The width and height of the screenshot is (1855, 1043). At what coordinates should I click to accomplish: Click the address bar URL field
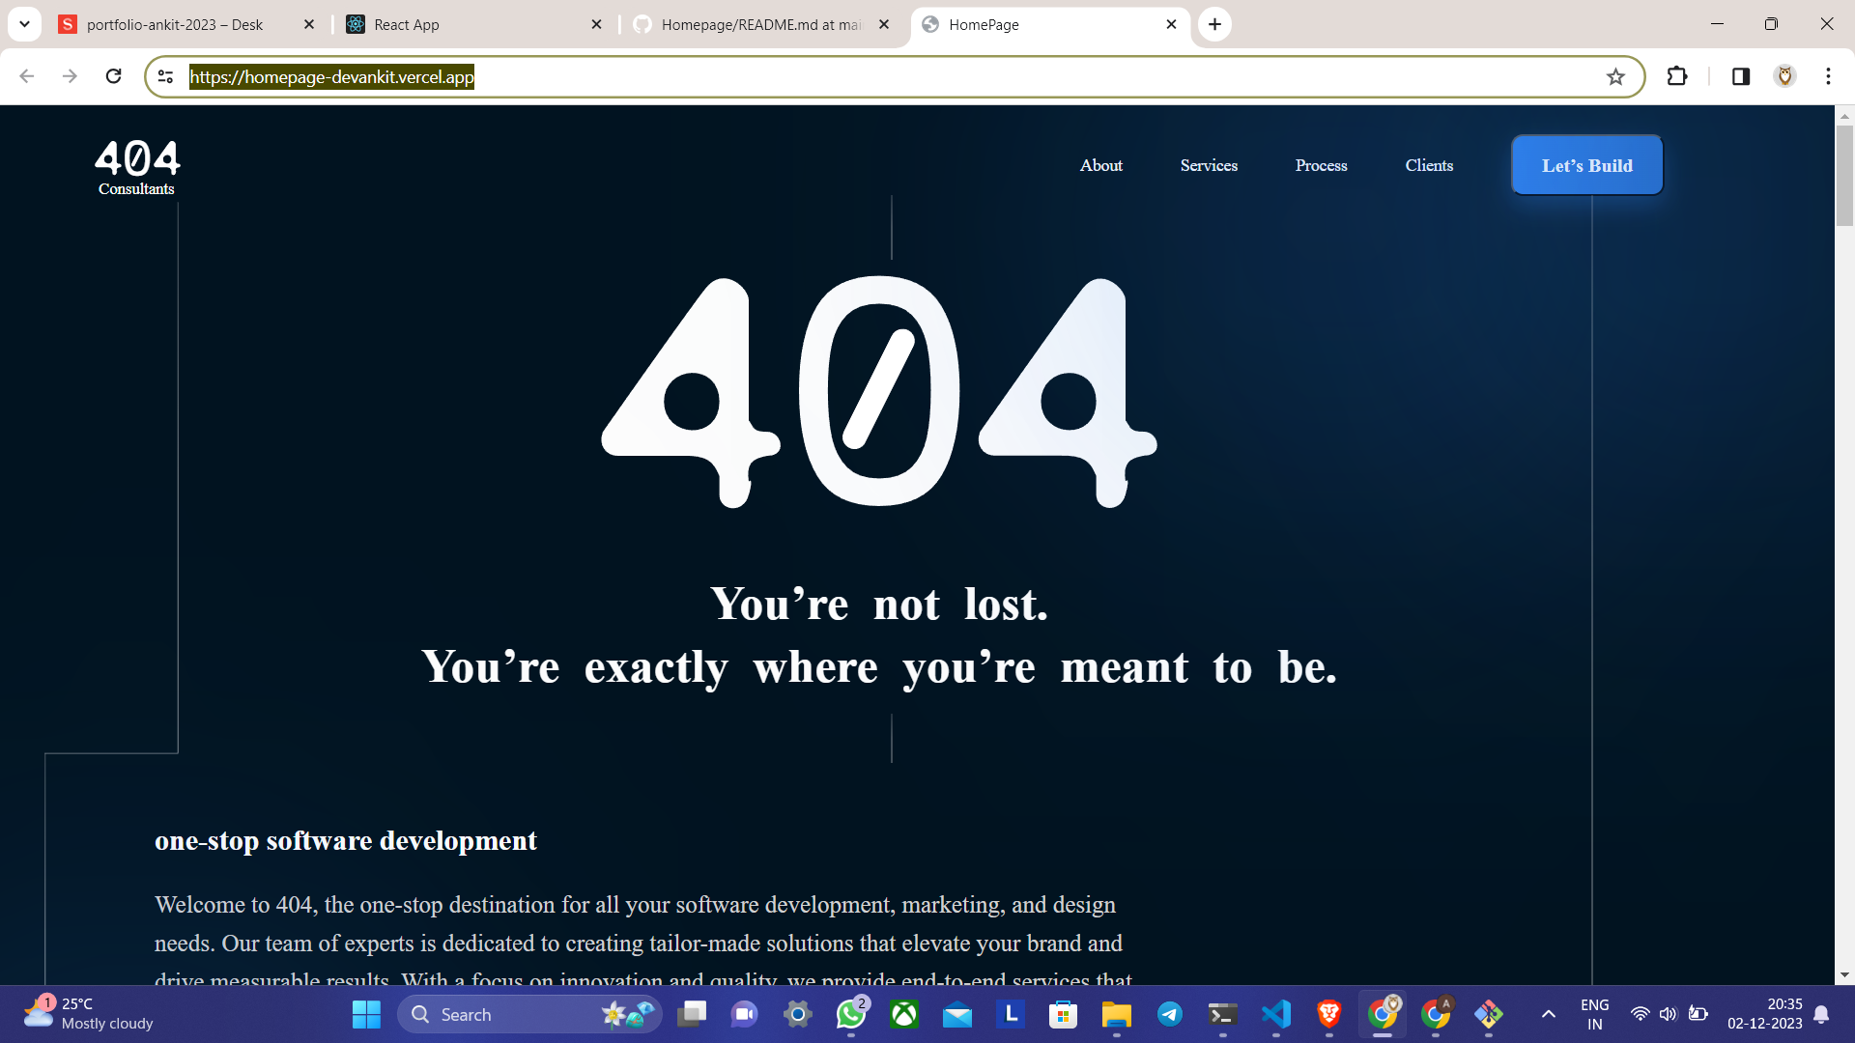[x=870, y=77]
